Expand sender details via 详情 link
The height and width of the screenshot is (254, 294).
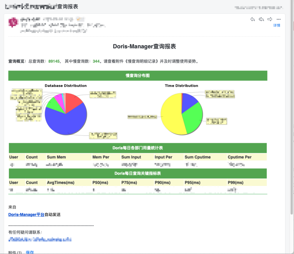pos(276,25)
